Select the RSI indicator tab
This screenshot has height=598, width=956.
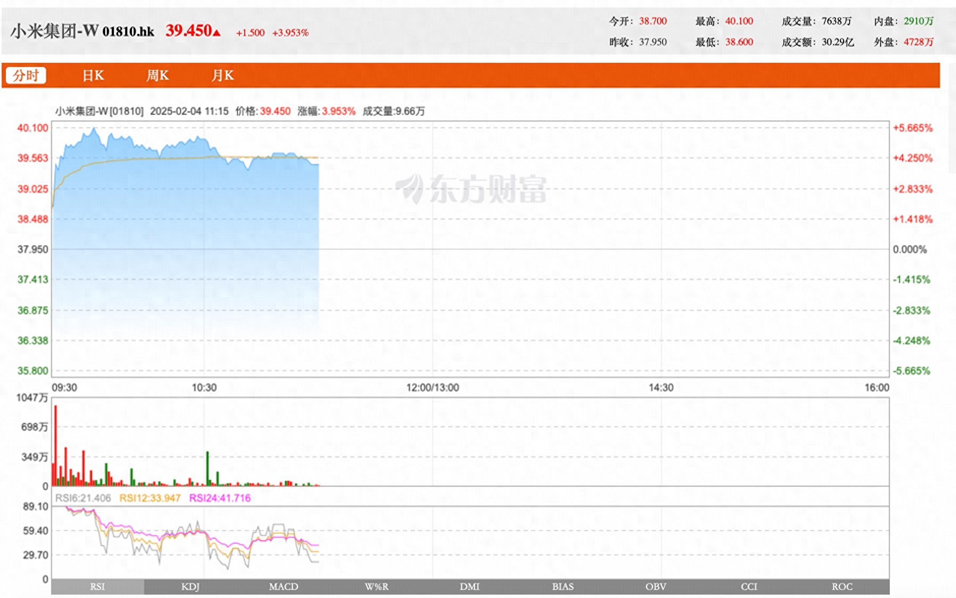98,587
